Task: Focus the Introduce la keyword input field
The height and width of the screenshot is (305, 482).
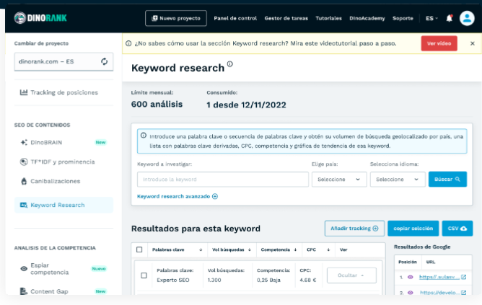Action: point(222,179)
